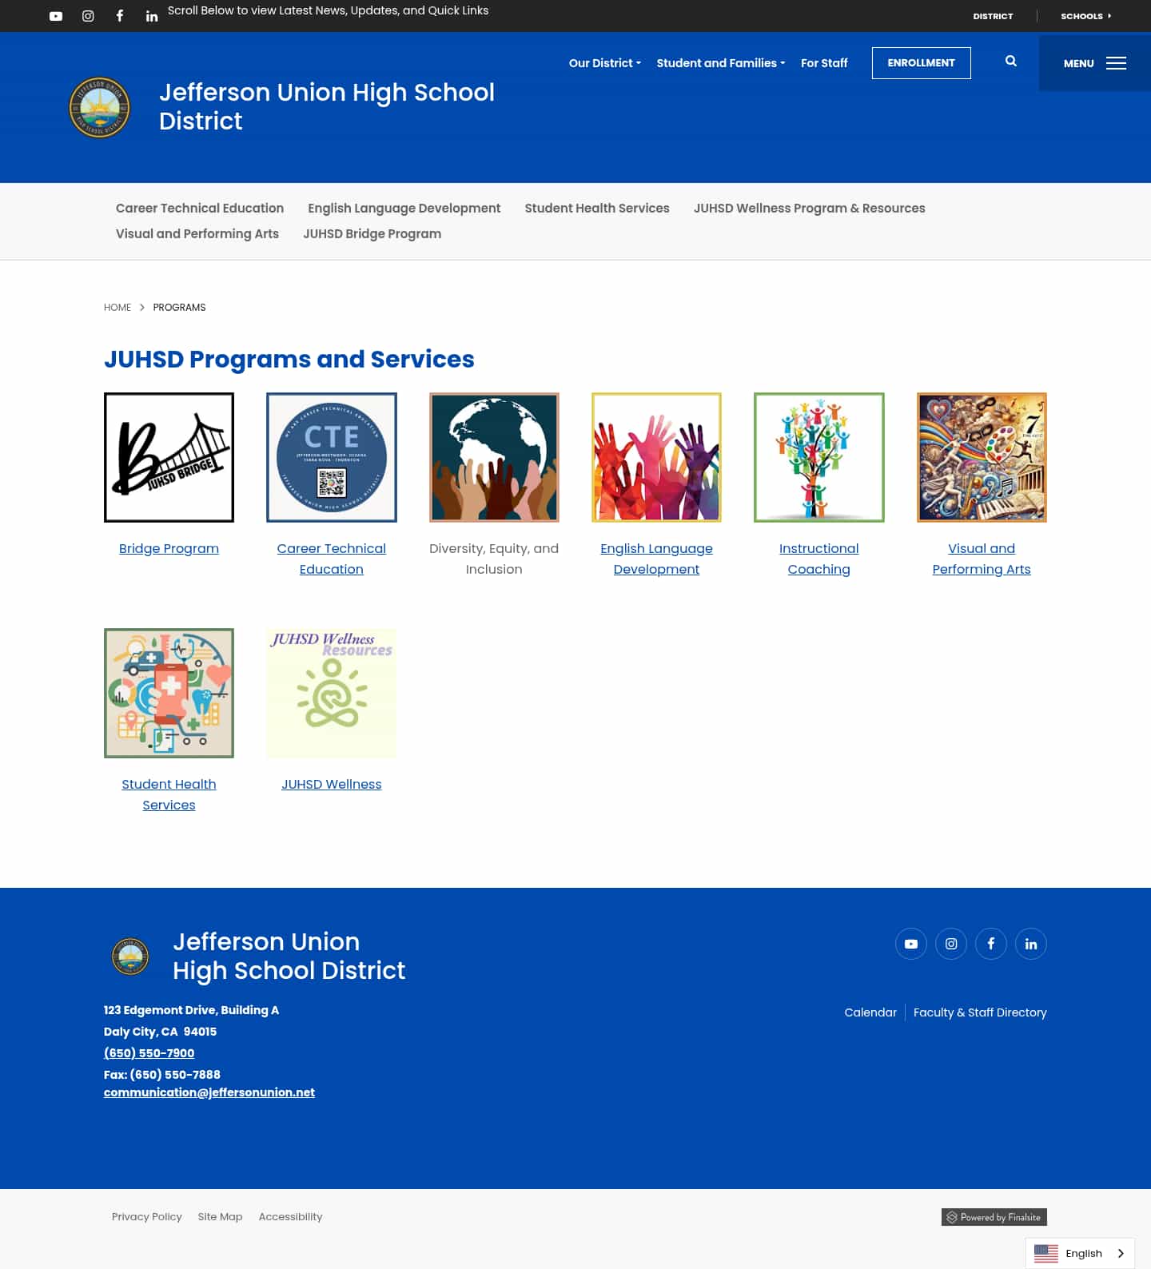The width and height of the screenshot is (1151, 1269).
Task: Open LinkedIn icon in top bar
Action: [152, 16]
